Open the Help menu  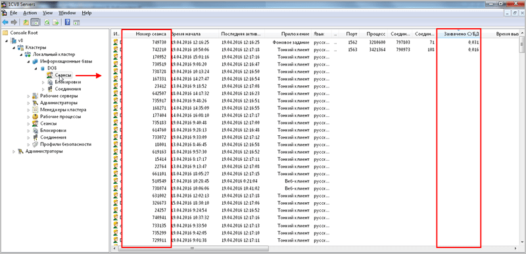pos(87,13)
